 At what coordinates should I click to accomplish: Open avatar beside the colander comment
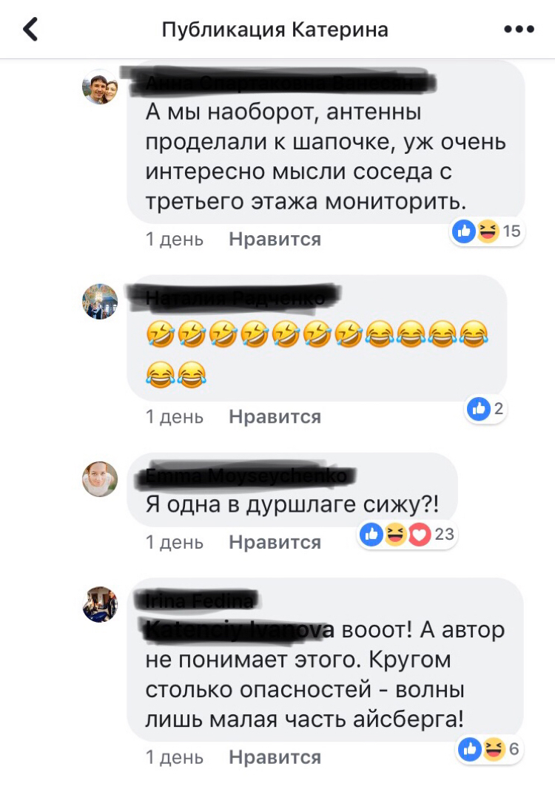pyautogui.click(x=100, y=479)
